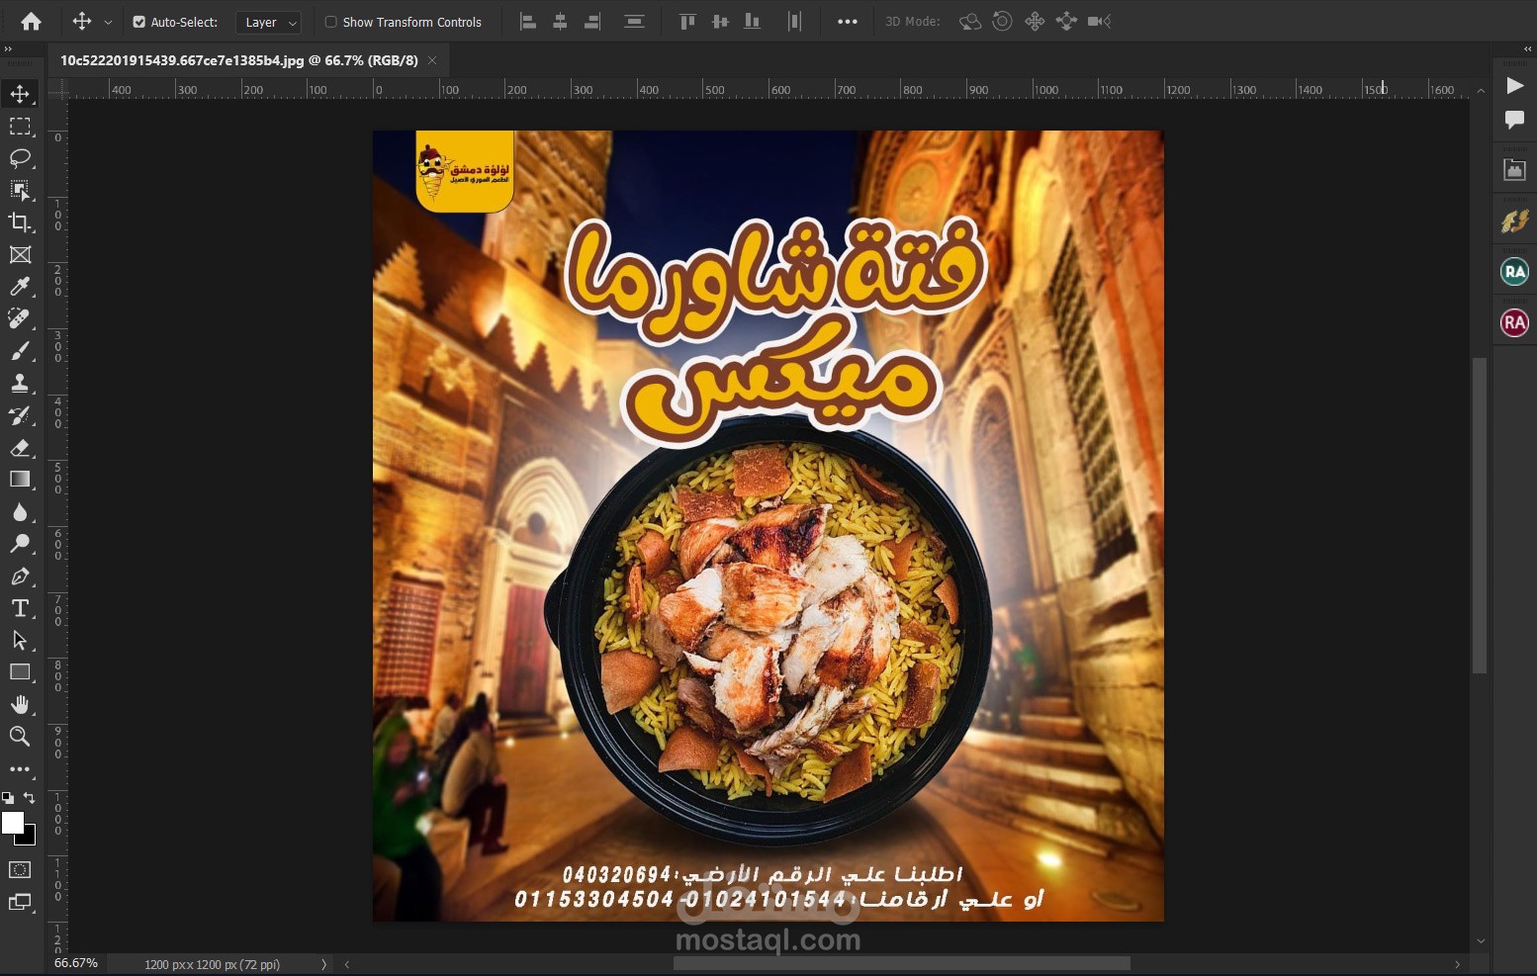1537x976 pixels.
Task: Distribute horizontally button in options bar
Action: pos(794,21)
